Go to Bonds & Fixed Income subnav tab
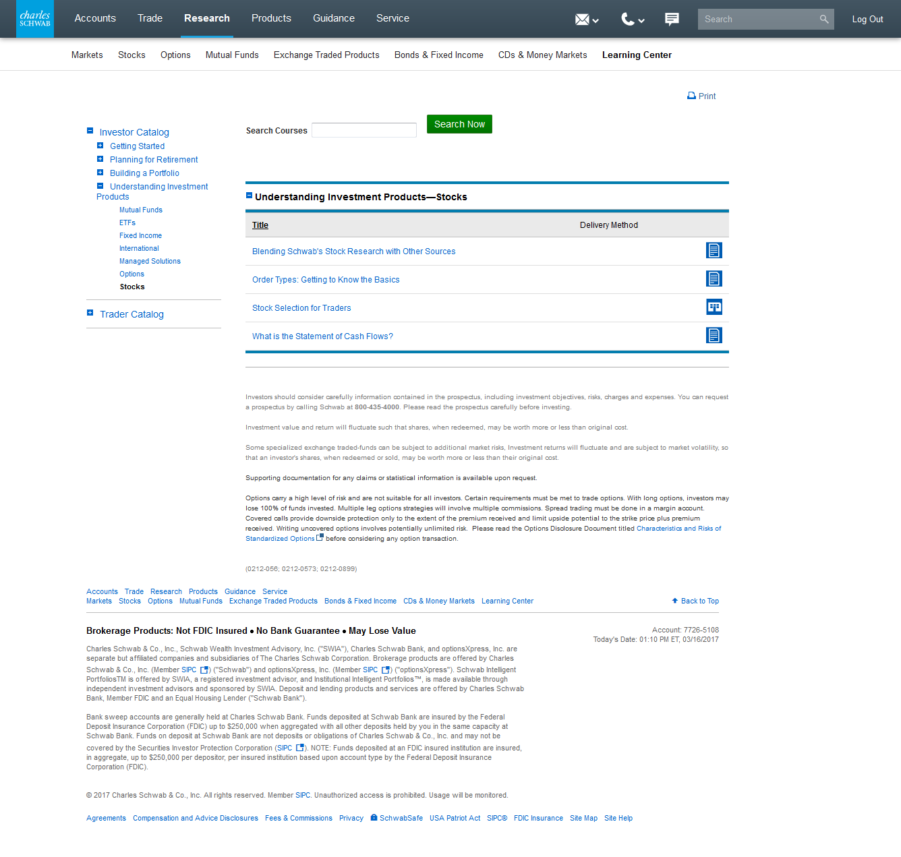Viewport: 901px width, 857px height. point(439,55)
